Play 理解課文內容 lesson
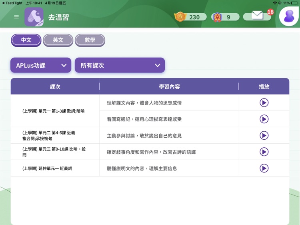Viewport: 300px width, 225px height. (264, 102)
